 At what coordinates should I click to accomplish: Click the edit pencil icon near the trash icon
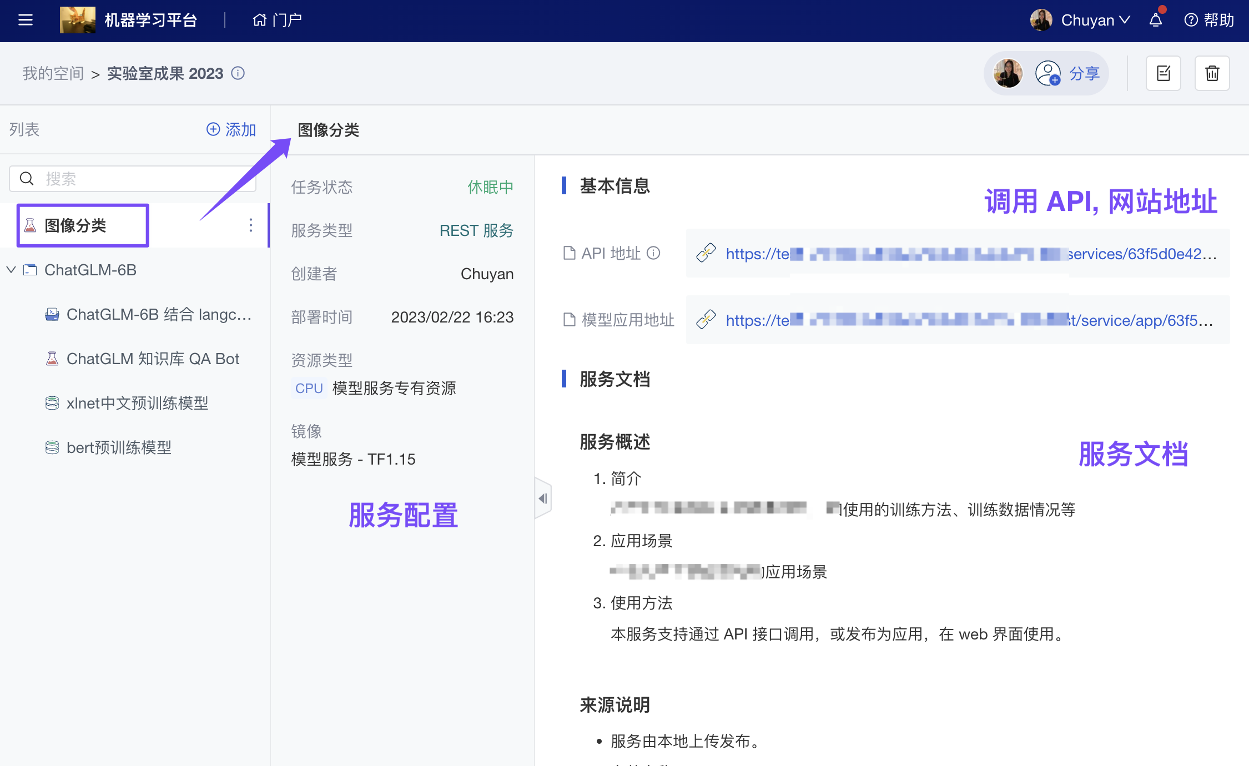pyautogui.click(x=1164, y=73)
